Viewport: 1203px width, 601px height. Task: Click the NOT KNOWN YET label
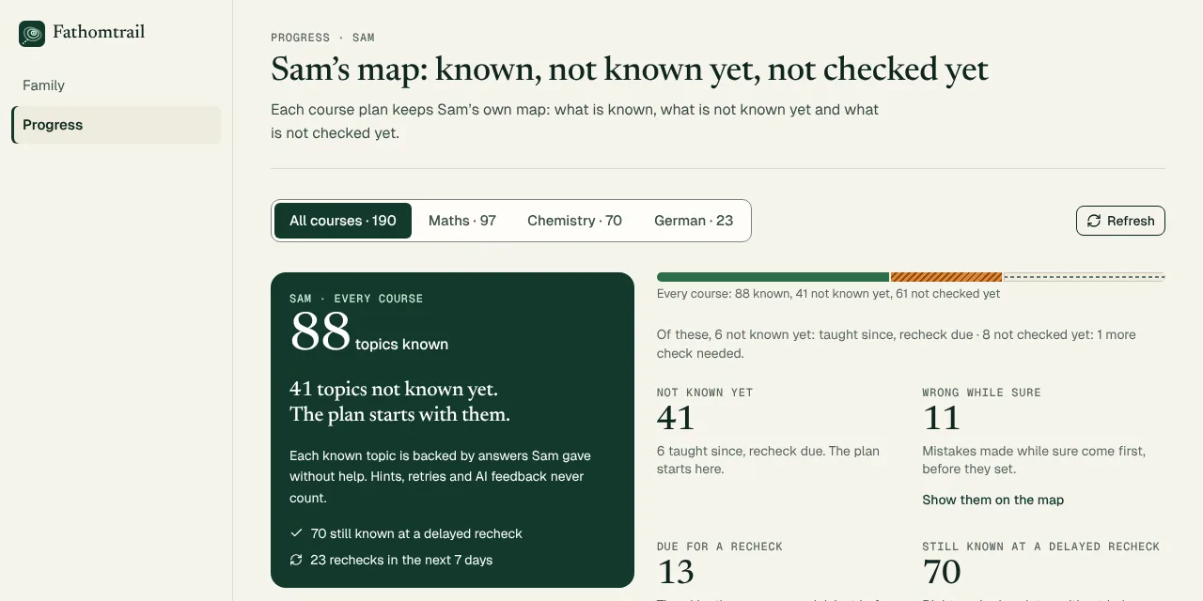coord(705,393)
